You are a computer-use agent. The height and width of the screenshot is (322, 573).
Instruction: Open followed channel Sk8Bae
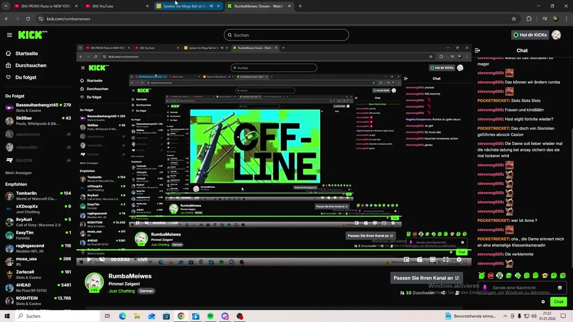coord(38,121)
